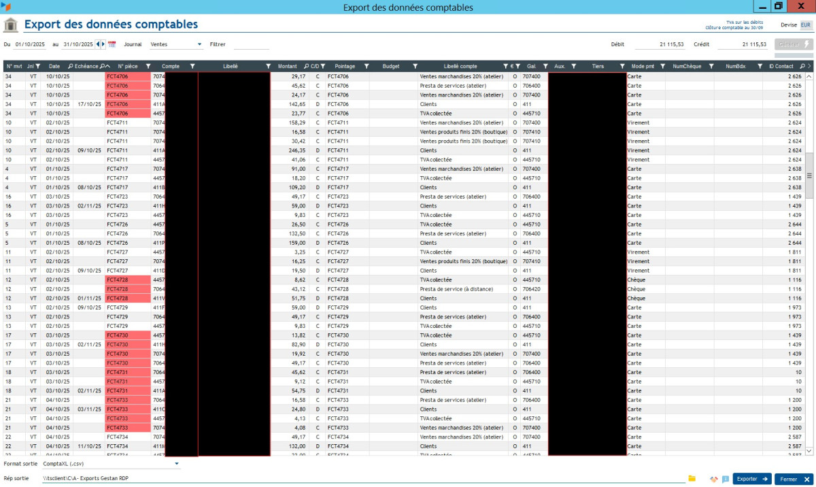Sort by the Montant column header
Image resolution: width=816 pixels, height=487 pixels.
287,66
